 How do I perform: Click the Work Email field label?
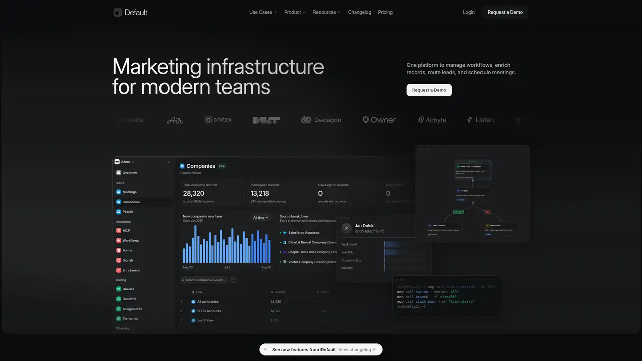click(350, 244)
